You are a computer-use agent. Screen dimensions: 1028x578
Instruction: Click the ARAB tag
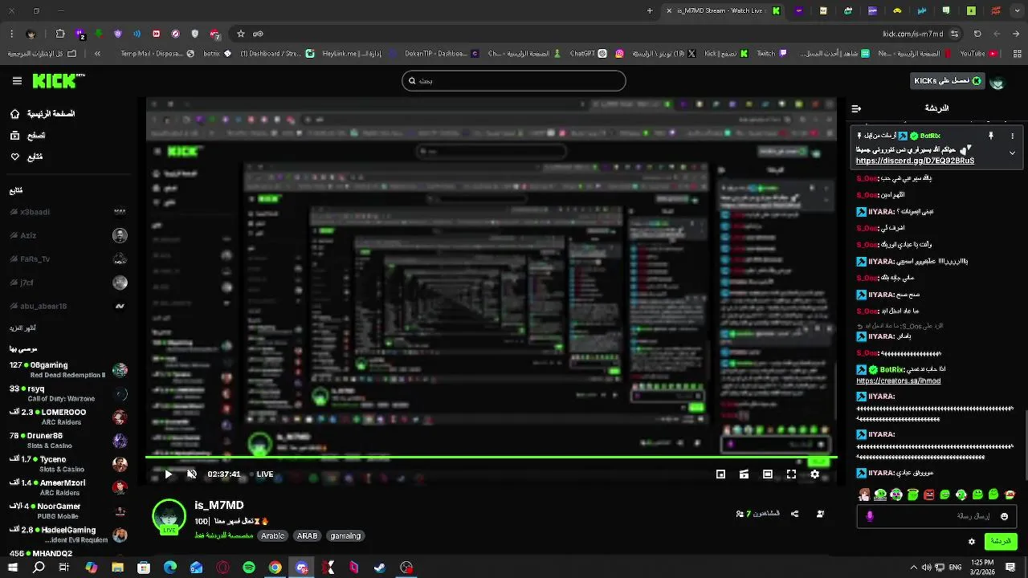[x=307, y=535]
